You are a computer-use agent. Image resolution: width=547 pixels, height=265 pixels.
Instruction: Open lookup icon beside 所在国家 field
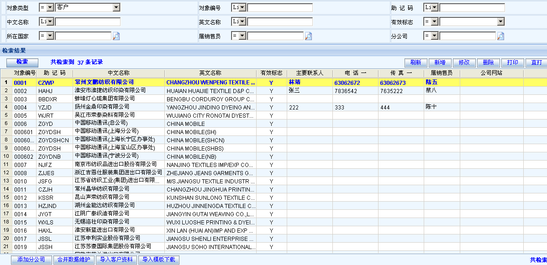[x=116, y=36]
